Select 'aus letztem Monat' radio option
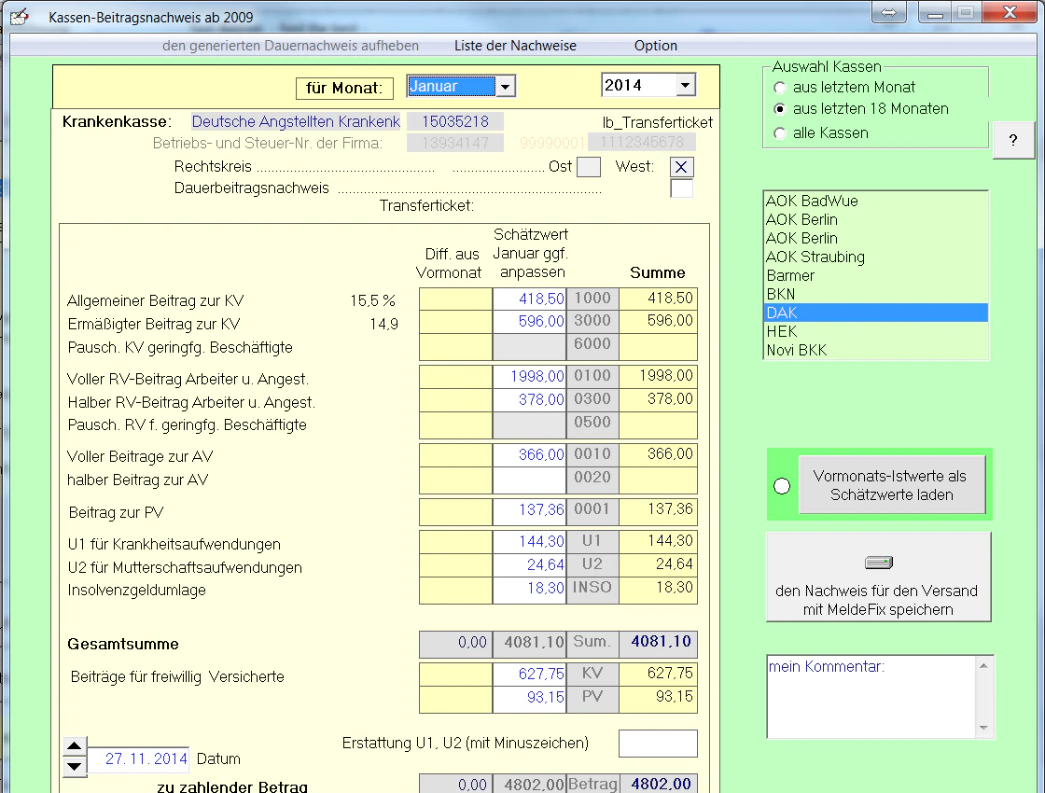 click(780, 88)
